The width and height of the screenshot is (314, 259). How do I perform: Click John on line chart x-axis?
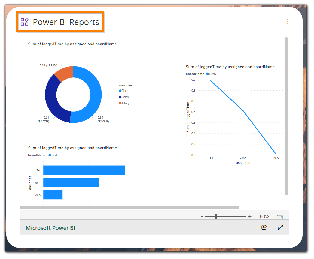(x=243, y=158)
